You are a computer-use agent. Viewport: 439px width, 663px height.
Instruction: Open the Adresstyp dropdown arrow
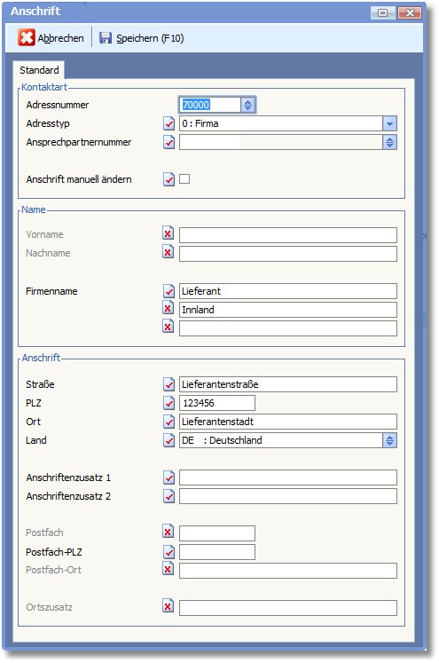click(x=389, y=123)
